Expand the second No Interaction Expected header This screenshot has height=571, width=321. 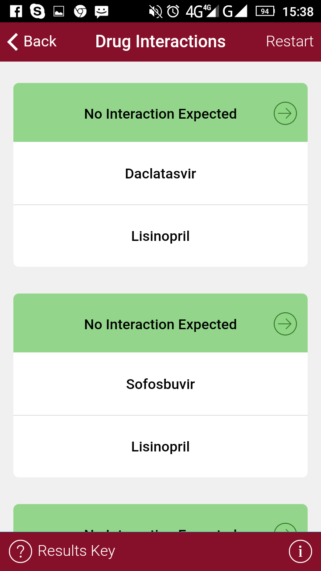click(160, 324)
